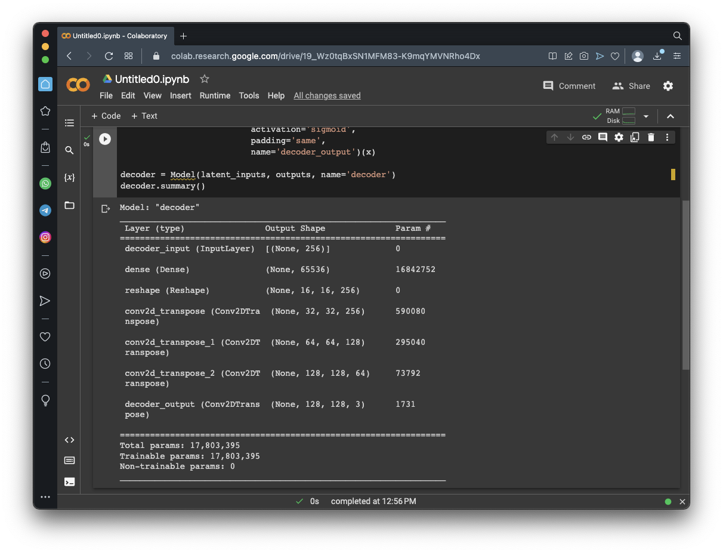Image resolution: width=723 pixels, height=553 pixels.
Task: Add a new code cell
Action: (106, 116)
